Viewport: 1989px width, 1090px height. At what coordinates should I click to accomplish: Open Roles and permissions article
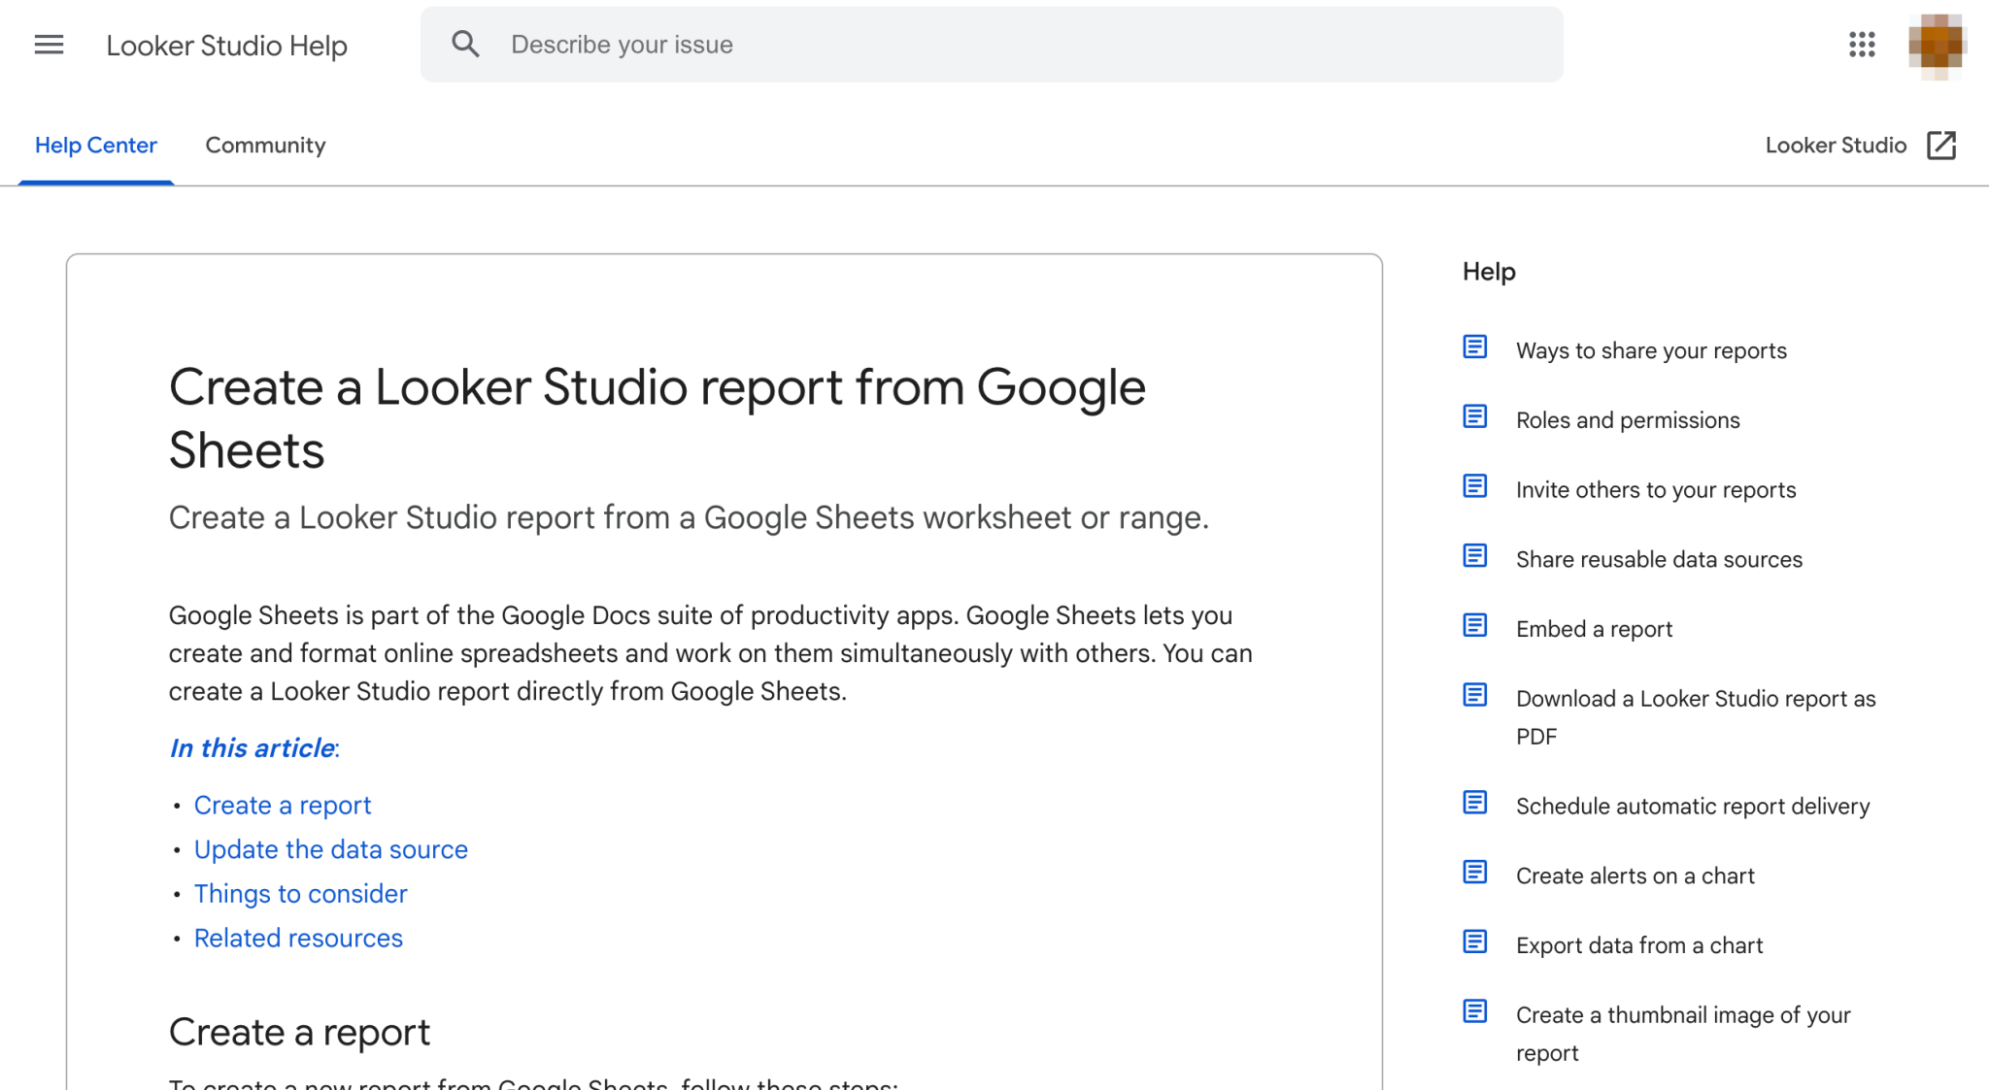(1628, 420)
